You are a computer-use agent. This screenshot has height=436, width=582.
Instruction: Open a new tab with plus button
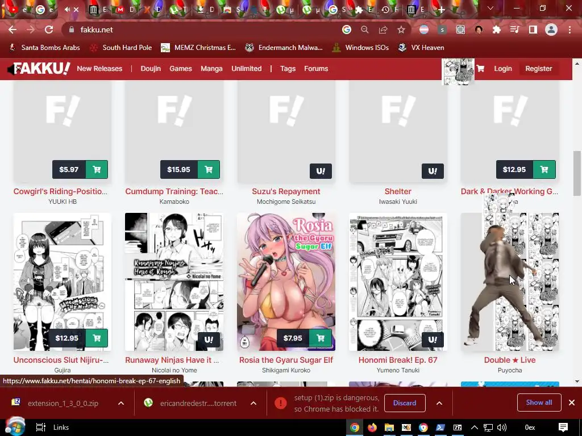pos(441,10)
